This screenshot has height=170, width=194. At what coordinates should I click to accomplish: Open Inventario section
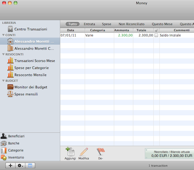click(12, 157)
